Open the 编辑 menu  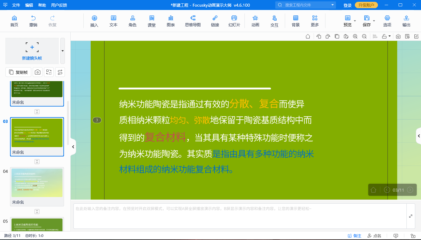[29, 5]
